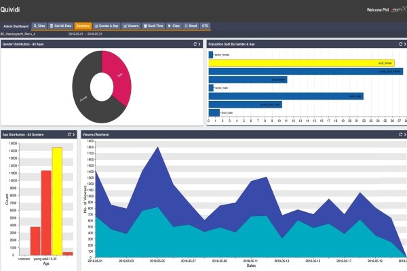The image size is (407, 271).
Task: Open the Clips tab
Action: [x=174, y=26]
